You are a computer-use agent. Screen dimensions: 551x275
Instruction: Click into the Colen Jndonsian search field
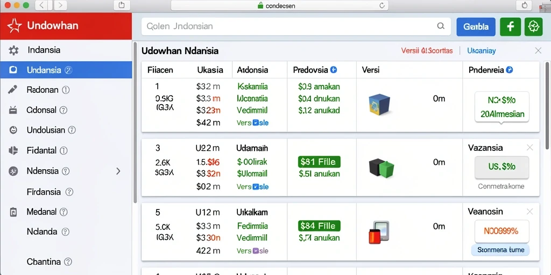coord(296,26)
